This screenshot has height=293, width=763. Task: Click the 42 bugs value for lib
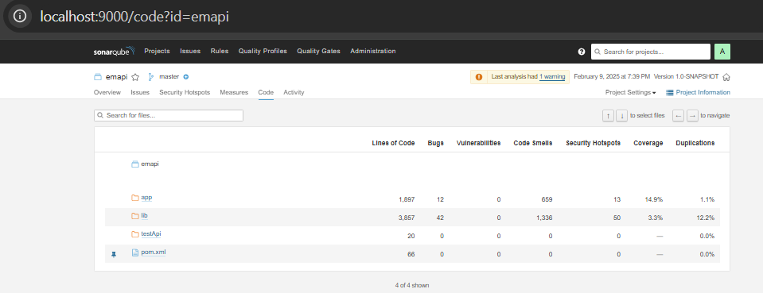440,218
